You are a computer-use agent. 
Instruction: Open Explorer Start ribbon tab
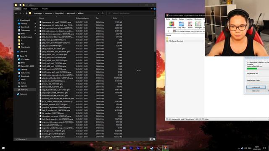point(25,9)
